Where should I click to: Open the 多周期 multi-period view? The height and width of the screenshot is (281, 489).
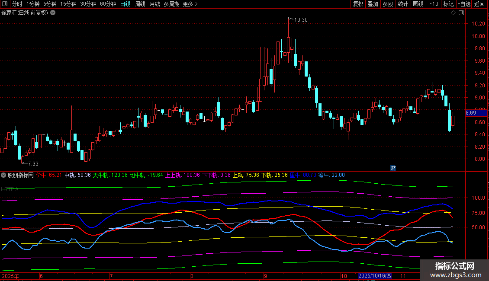[171, 4]
